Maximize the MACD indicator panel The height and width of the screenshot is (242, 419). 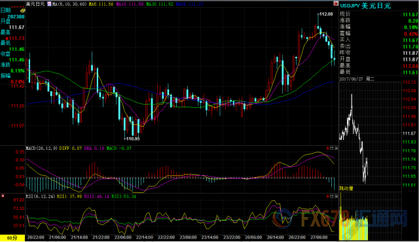(x=332, y=148)
